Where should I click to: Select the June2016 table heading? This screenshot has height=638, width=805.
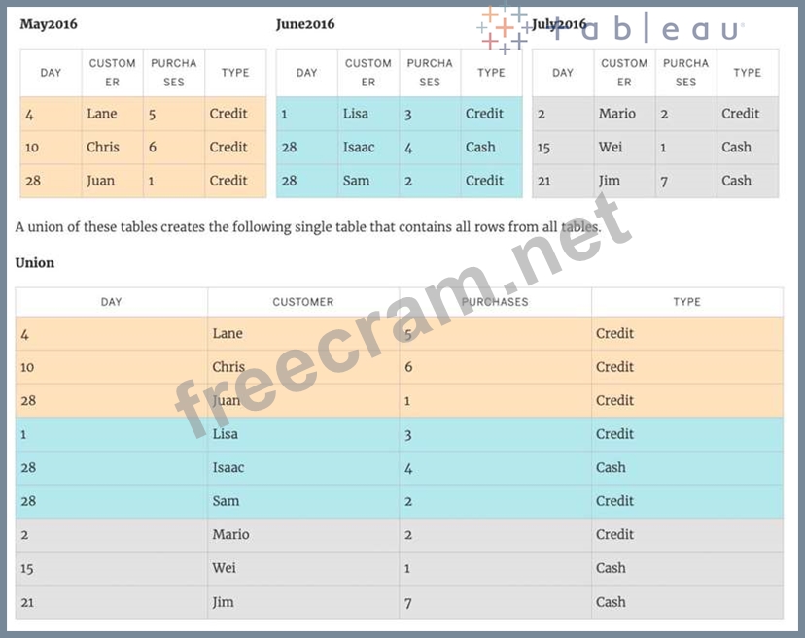[304, 23]
